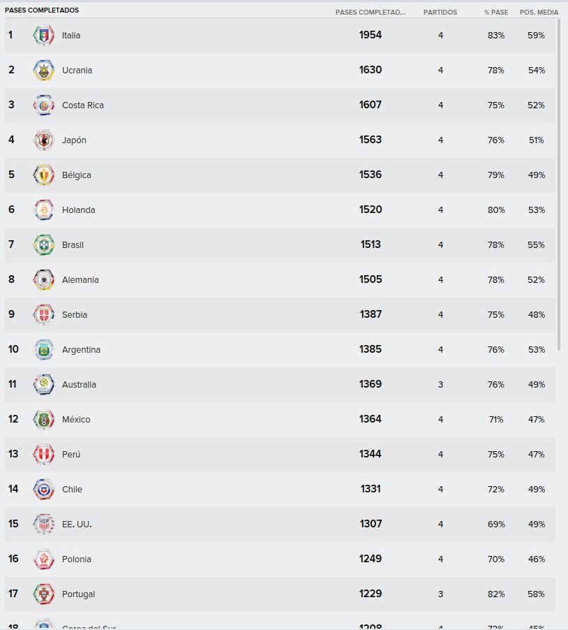Click the Japón team crest
The height and width of the screenshot is (630, 568).
coord(44,140)
